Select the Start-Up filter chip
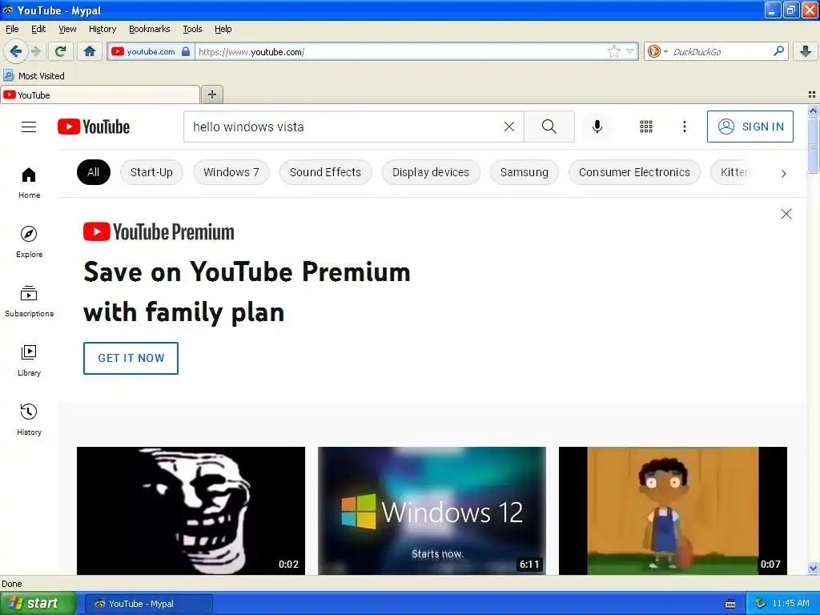The image size is (820, 615). pyautogui.click(x=151, y=172)
